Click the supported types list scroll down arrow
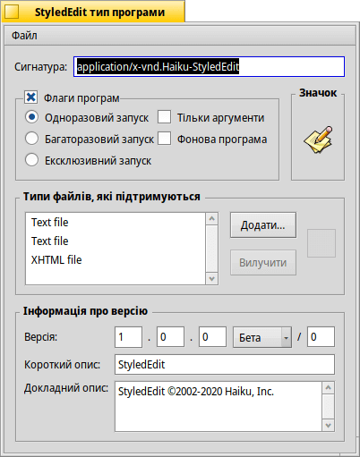 (212, 279)
